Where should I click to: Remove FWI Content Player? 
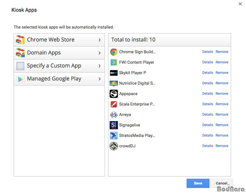pyautogui.click(x=222, y=62)
